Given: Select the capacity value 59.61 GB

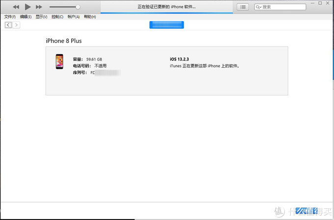Looking at the screenshot, I should 94,59.
